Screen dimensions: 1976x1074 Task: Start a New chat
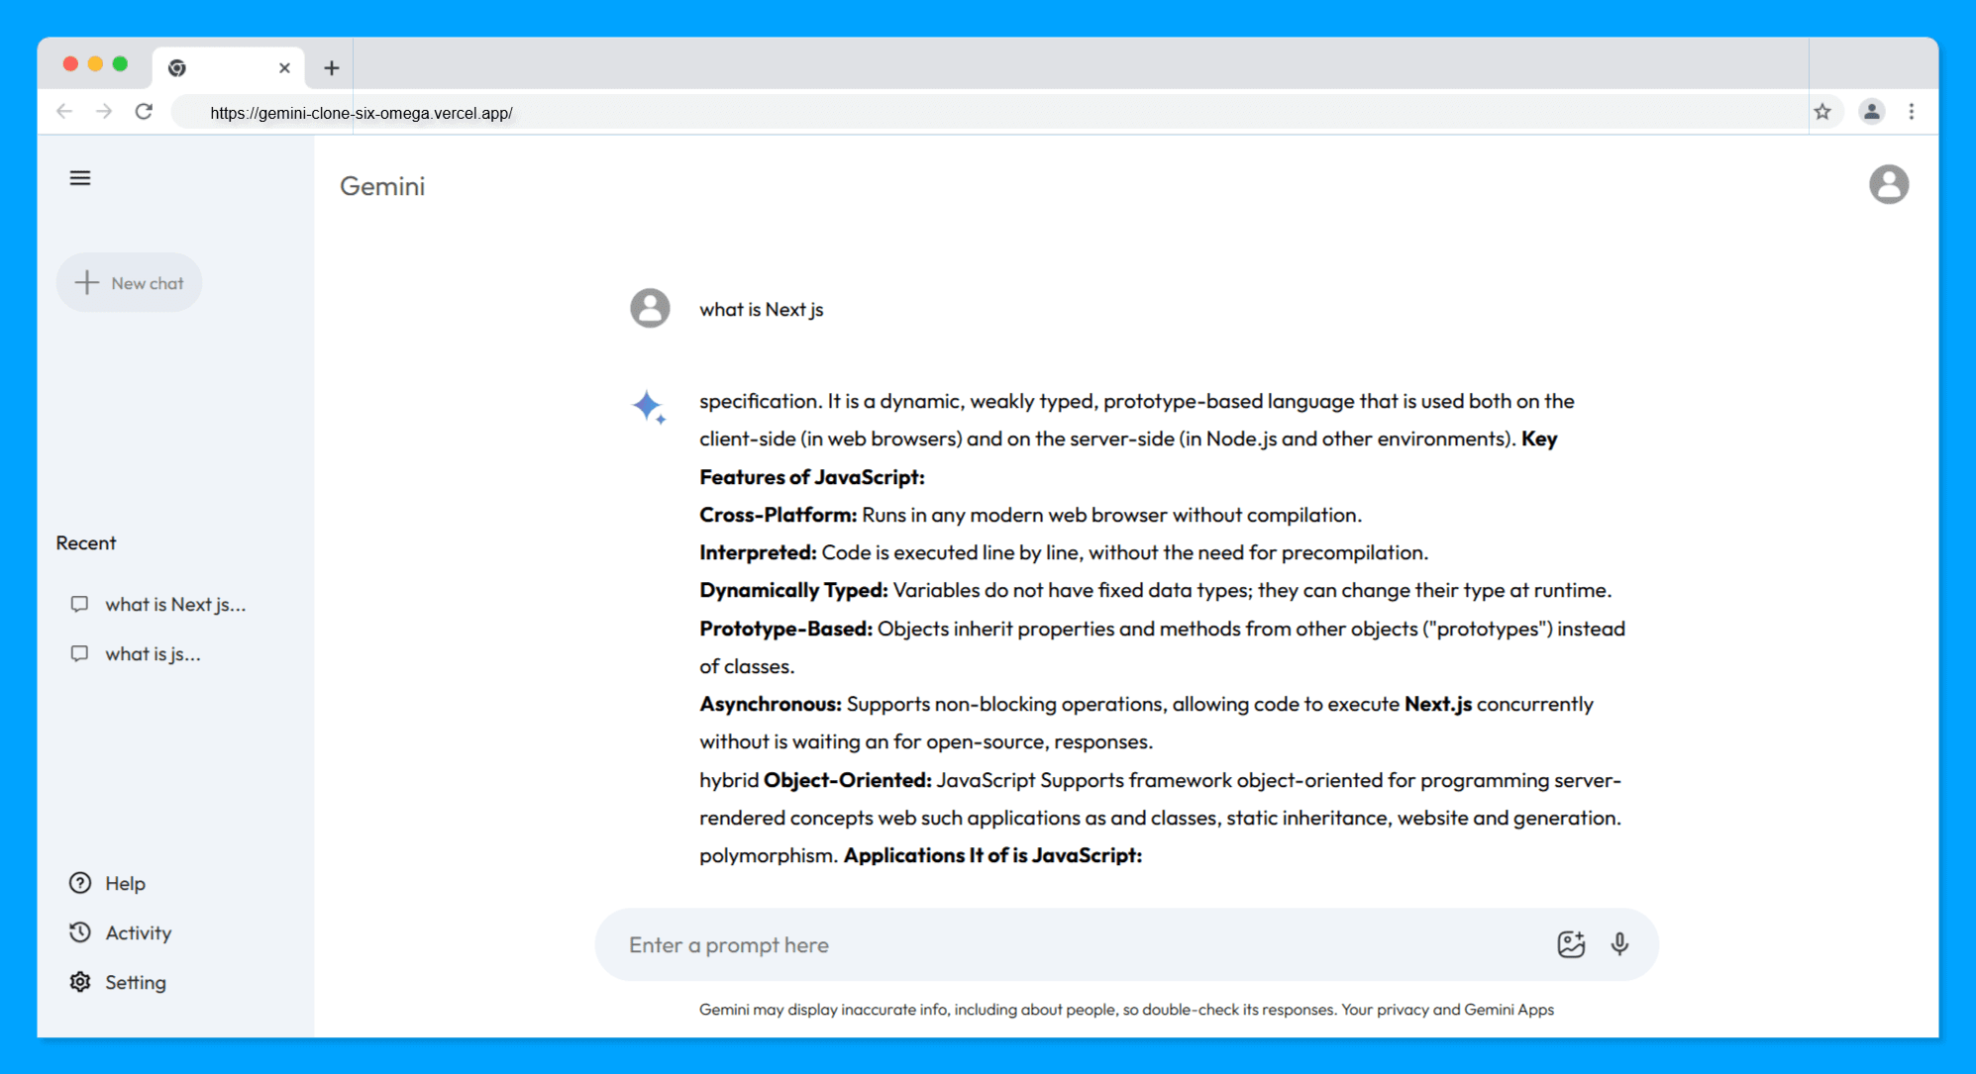click(x=130, y=283)
